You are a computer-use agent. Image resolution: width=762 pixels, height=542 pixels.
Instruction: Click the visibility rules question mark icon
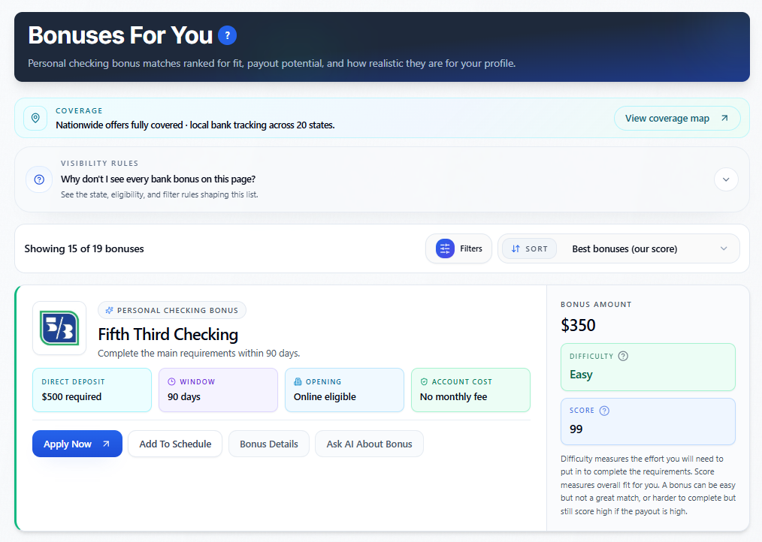point(39,179)
